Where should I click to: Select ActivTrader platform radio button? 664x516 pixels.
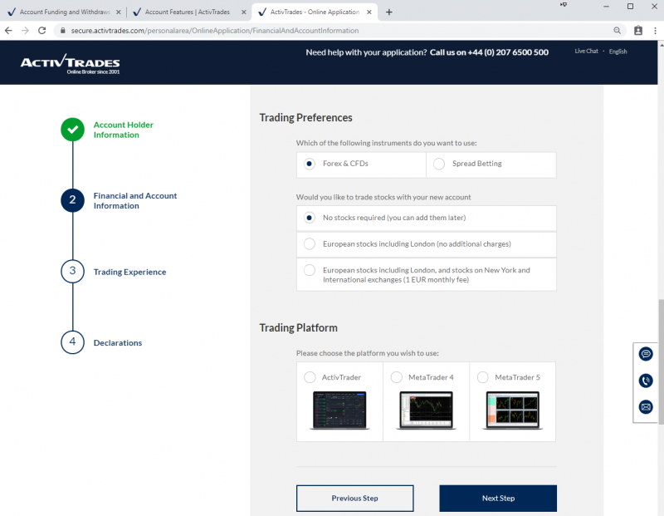coord(310,377)
